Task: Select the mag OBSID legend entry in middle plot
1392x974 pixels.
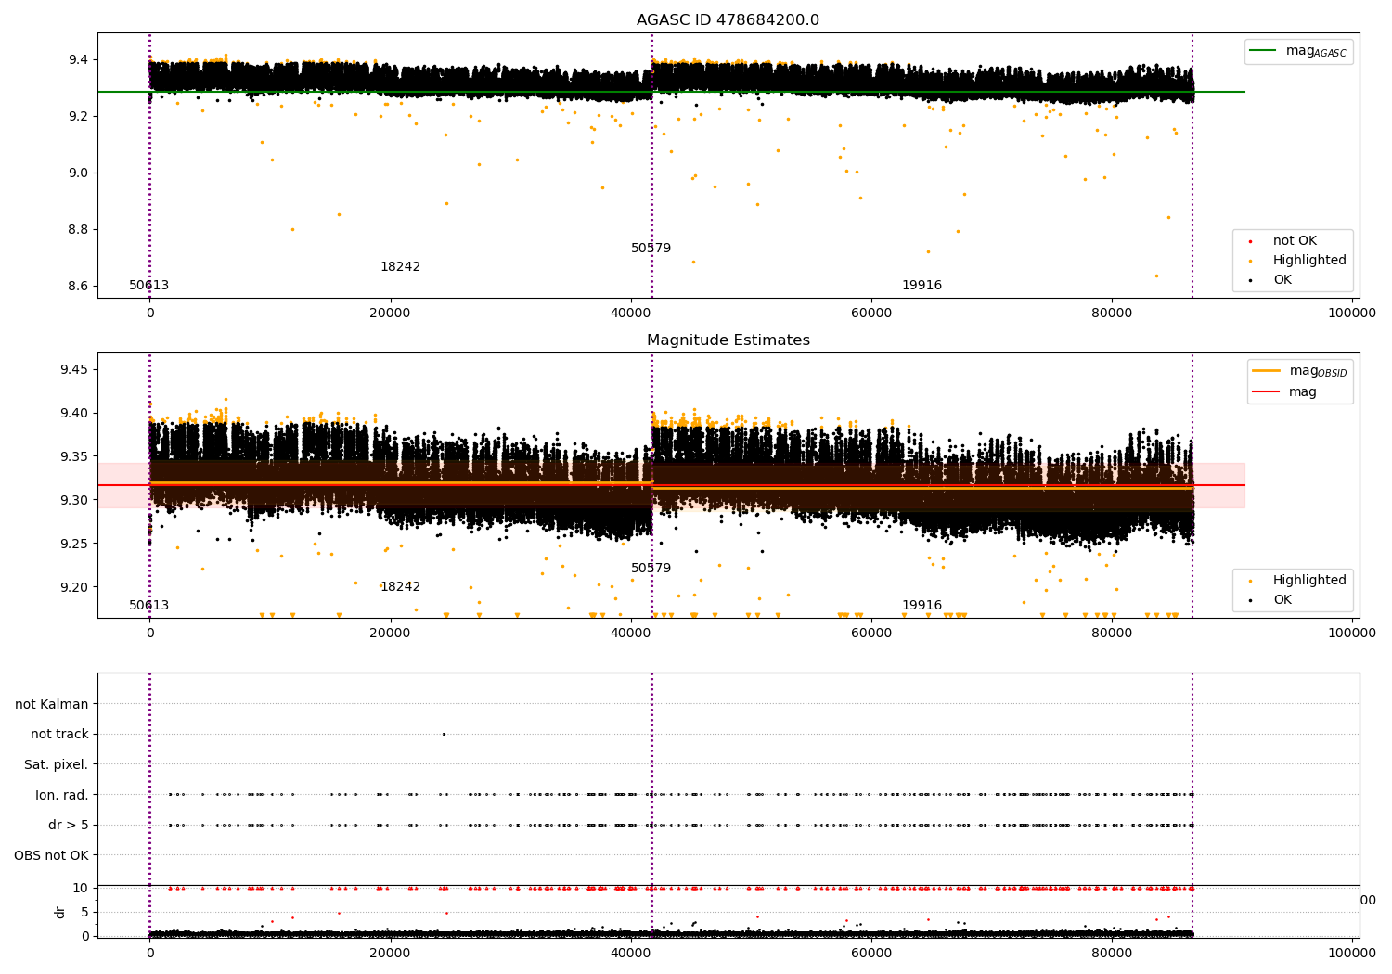Action: pyautogui.click(x=1299, y=371)
